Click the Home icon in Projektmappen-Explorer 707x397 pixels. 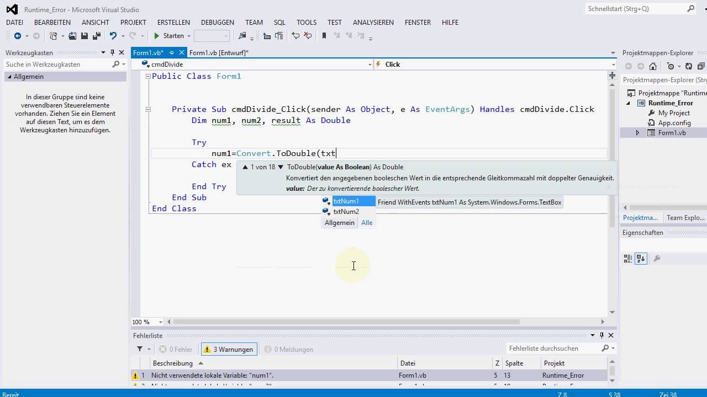pyautogui.click(x=653, y=66)
